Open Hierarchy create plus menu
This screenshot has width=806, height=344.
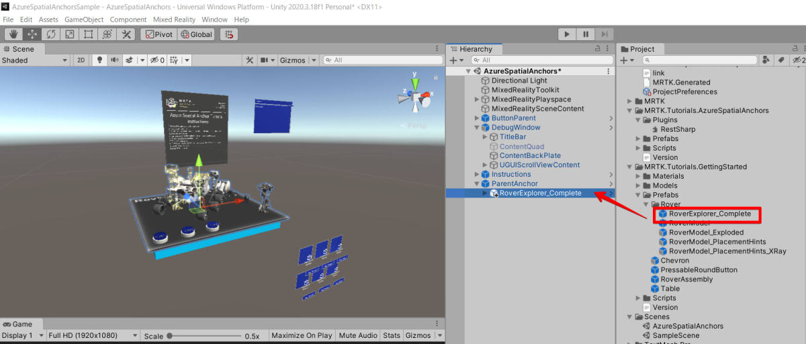(x=456, y=60)
